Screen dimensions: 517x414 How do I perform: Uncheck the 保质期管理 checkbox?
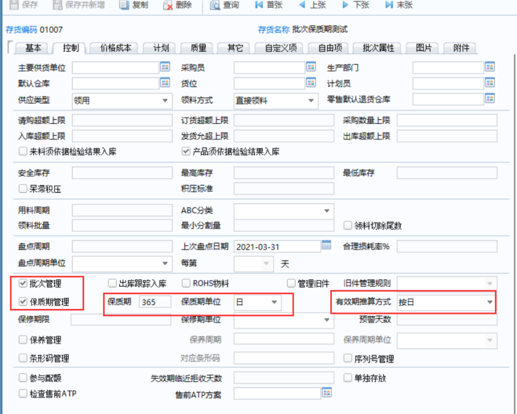click(23, 302)
